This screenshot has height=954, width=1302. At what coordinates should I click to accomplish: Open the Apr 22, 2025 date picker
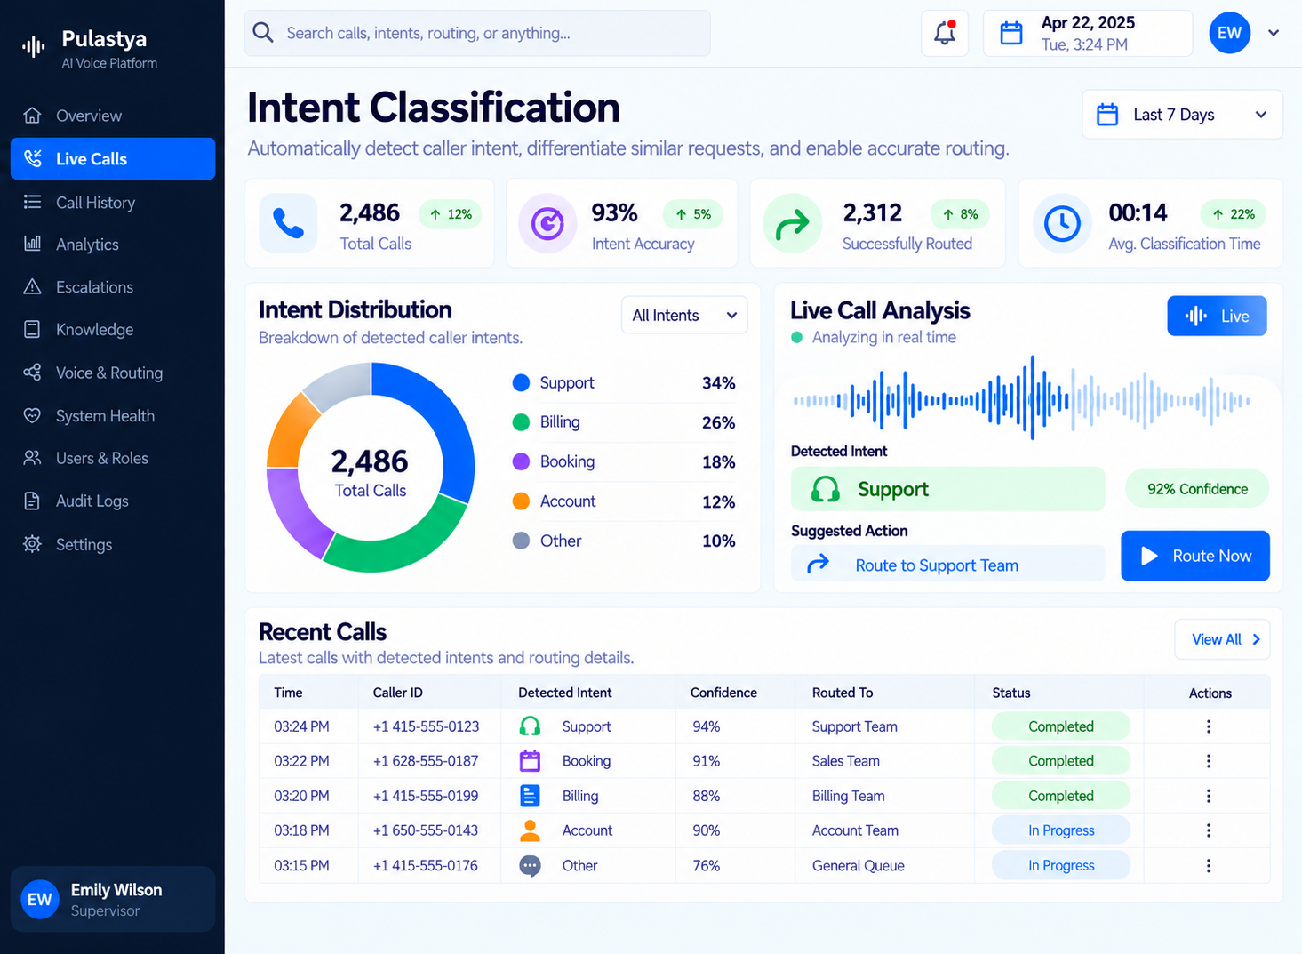tap(1088, 34)
